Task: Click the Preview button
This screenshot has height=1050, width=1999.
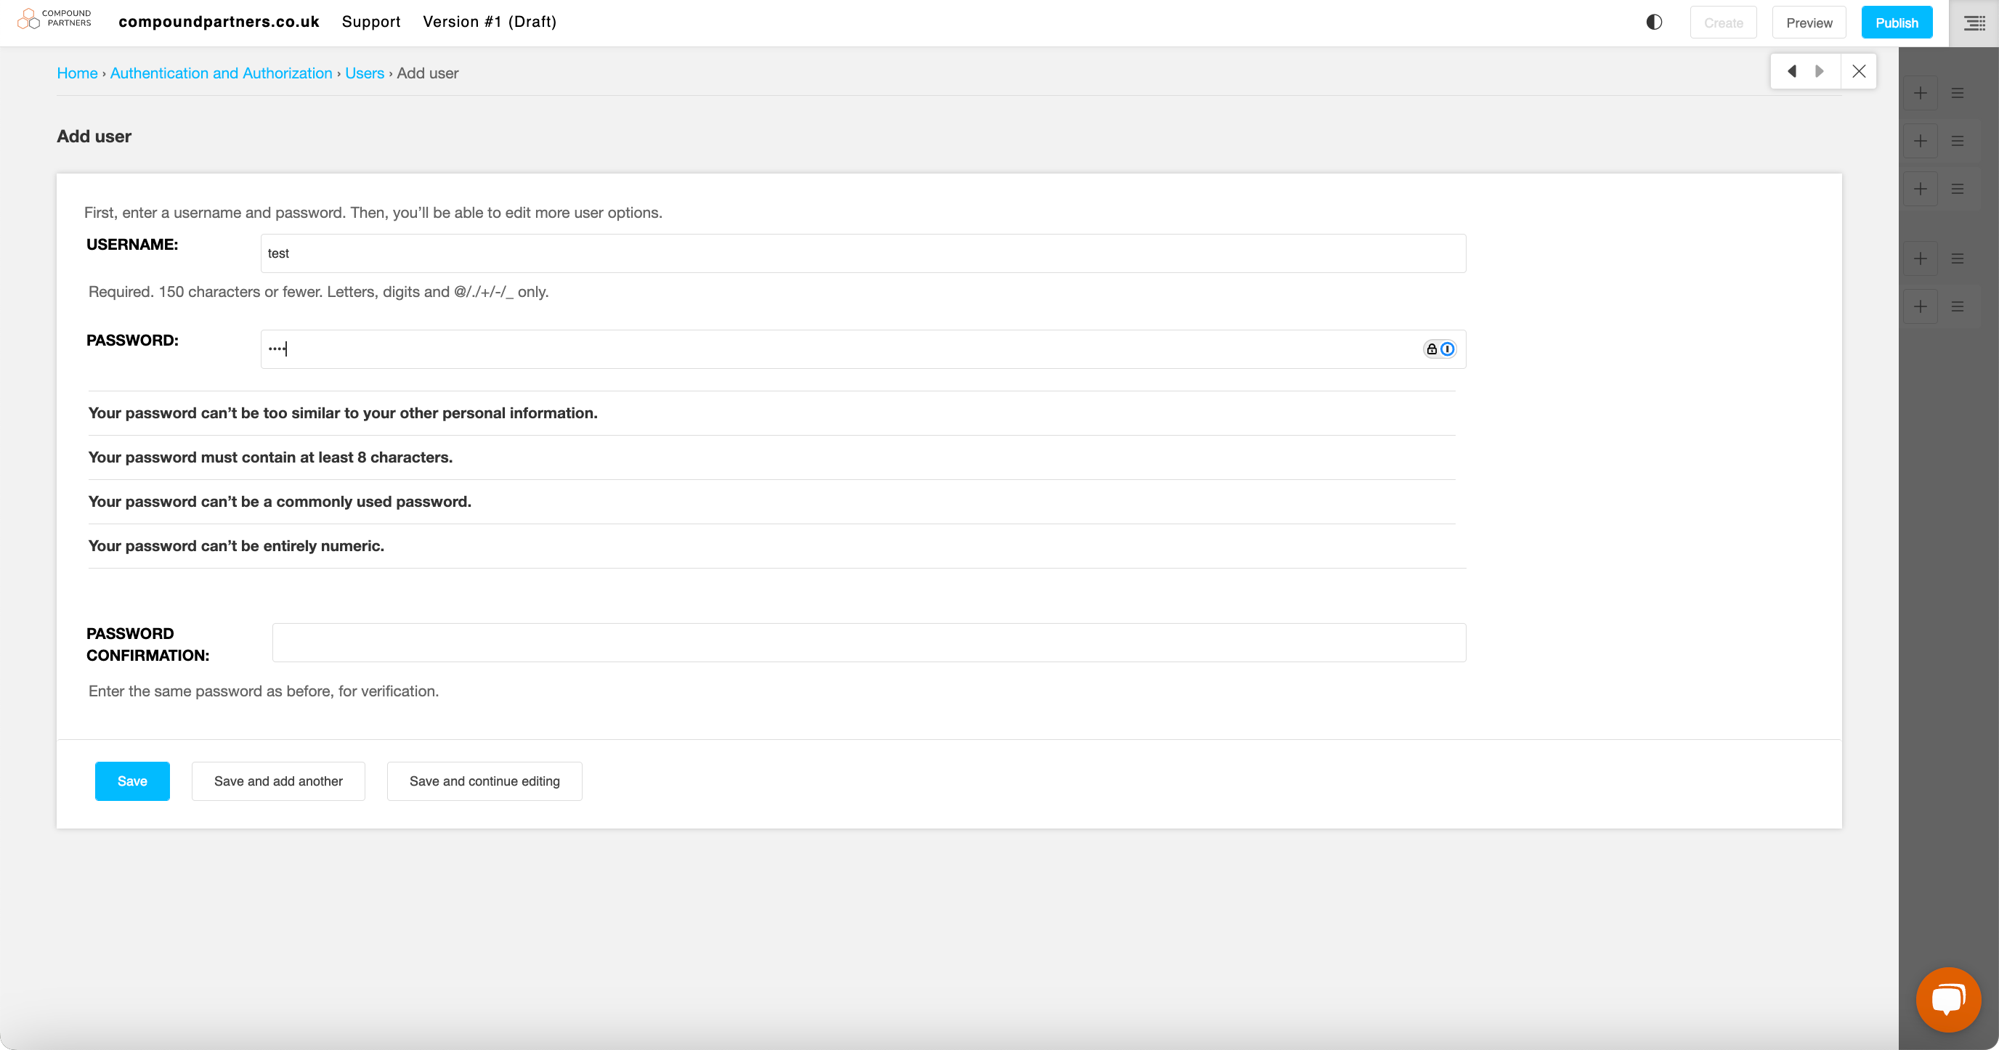Action: [1809, 23]
